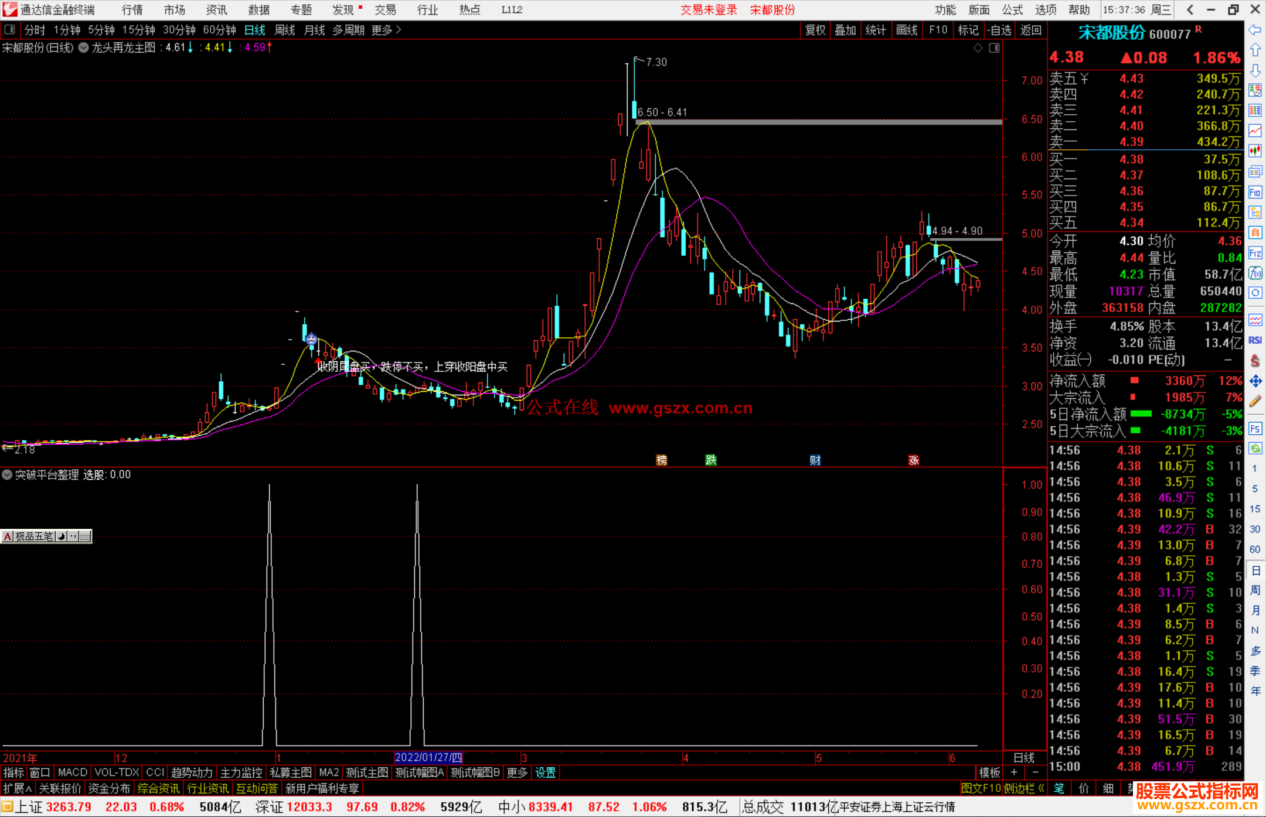Click the back arrow icon in right sidebar
The width and height of the screenshot is (1266, 817).
pos(1255,30)
